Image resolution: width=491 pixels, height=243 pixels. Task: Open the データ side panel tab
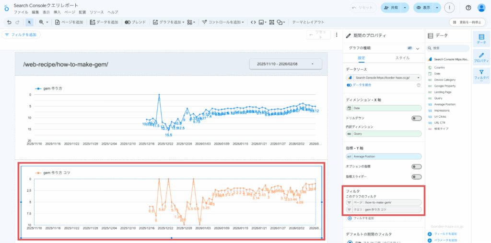pos(481,38)
